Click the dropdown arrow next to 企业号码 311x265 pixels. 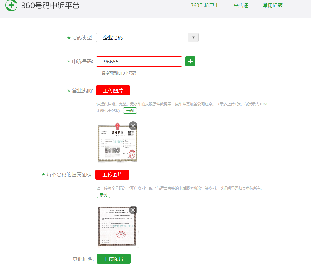[193, 37]
